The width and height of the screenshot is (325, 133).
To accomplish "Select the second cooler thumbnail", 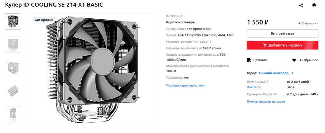I will coord(13,45).
